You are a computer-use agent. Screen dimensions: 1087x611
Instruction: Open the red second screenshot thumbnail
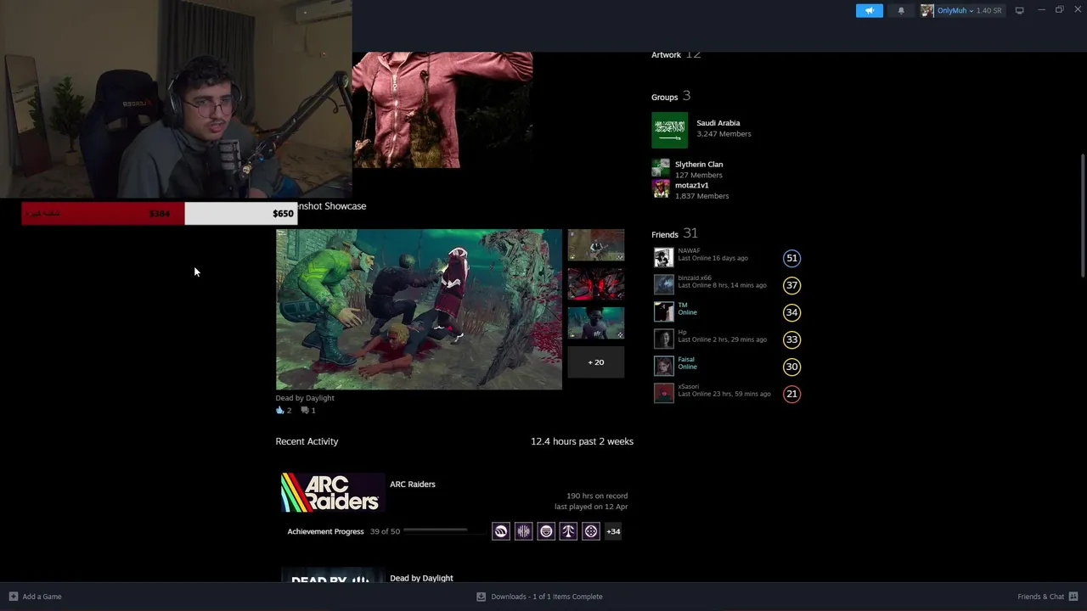[595, 284]
